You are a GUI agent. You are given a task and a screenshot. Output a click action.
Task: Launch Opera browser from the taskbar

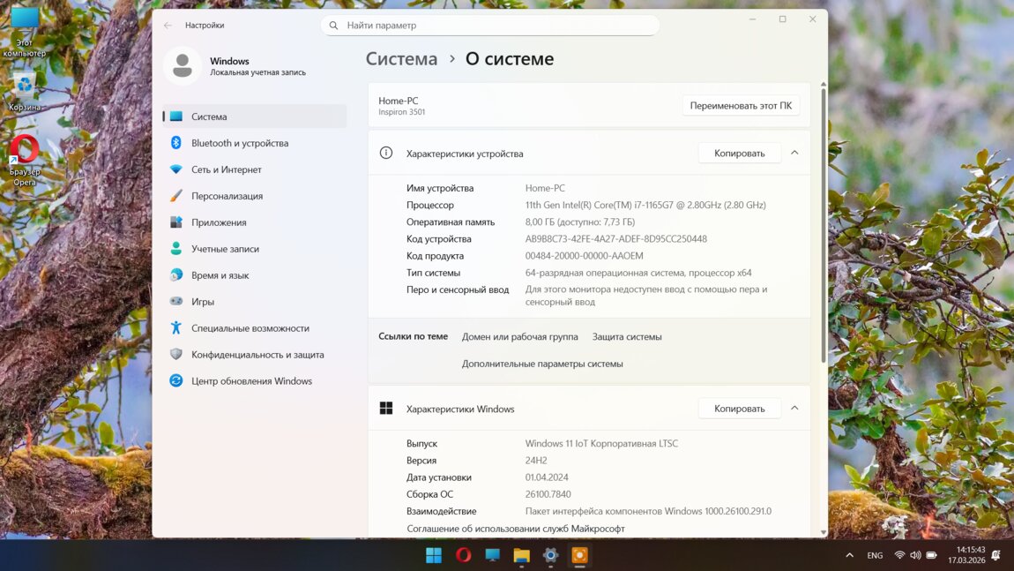463,555
